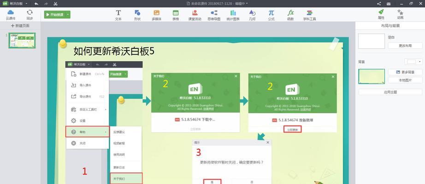Choose 本地图片 for the background
425x184 pixels.
pyautogui.click(x=405, y=80)
